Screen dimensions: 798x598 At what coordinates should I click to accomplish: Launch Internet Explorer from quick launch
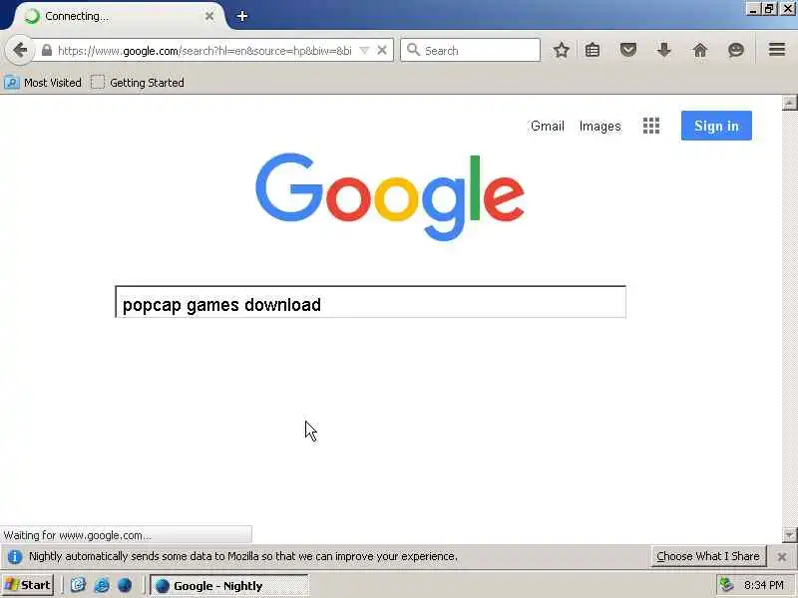(x=102, y=585)
